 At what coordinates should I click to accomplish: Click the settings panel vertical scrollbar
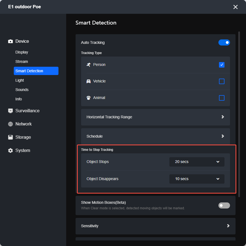tap(239, 114)
